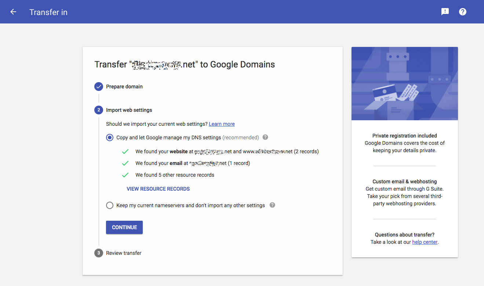Open the send feedback icon
The height and width of the screenshot is (286, 484).
pyautogui.click(x=445, y=12)
